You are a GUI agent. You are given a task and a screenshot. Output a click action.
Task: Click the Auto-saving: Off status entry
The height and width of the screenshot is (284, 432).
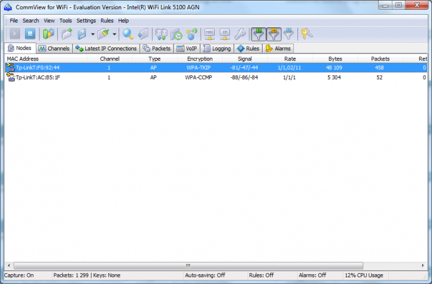(x=205, y=275)
